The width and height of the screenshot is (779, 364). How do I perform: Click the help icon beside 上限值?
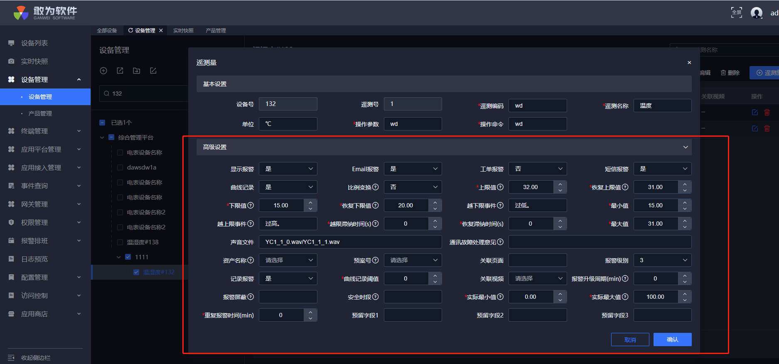pyautogui.click(x=500, y=187)
